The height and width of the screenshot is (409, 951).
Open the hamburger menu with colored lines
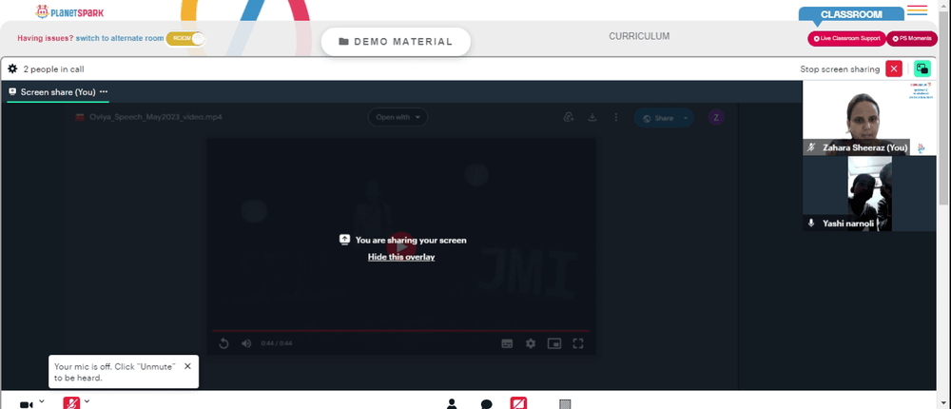pyautogui.click(x=917, y=10)
